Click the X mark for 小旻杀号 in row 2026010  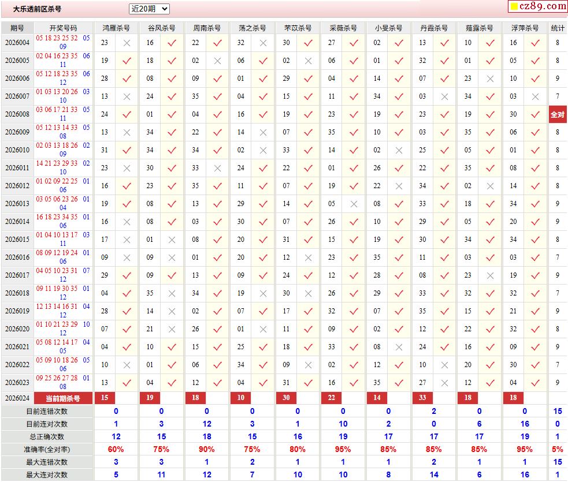(399, 150)
